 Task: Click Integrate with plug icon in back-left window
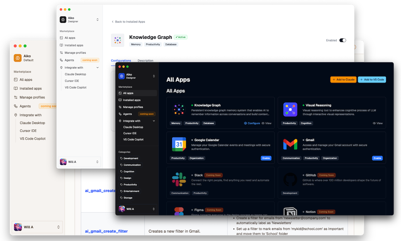(16, 115)
